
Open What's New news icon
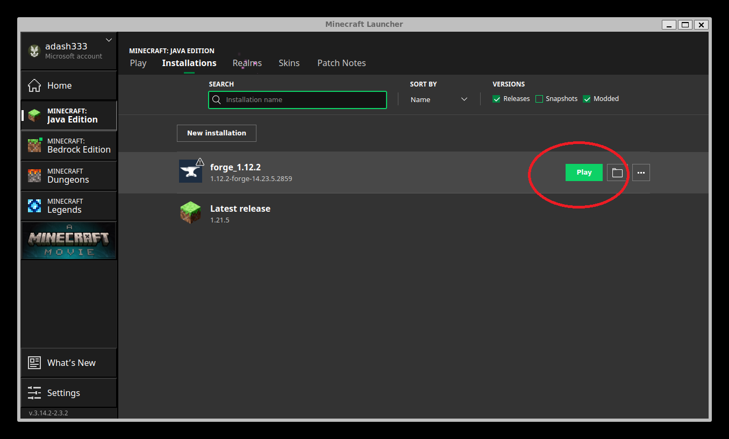coord(34,363)
